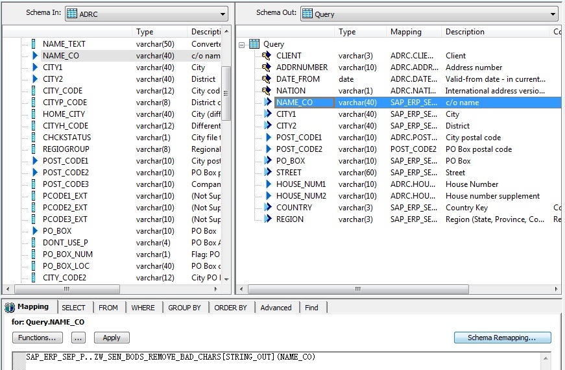
Task: Switch to the WHERE tab
Action: 143,308
